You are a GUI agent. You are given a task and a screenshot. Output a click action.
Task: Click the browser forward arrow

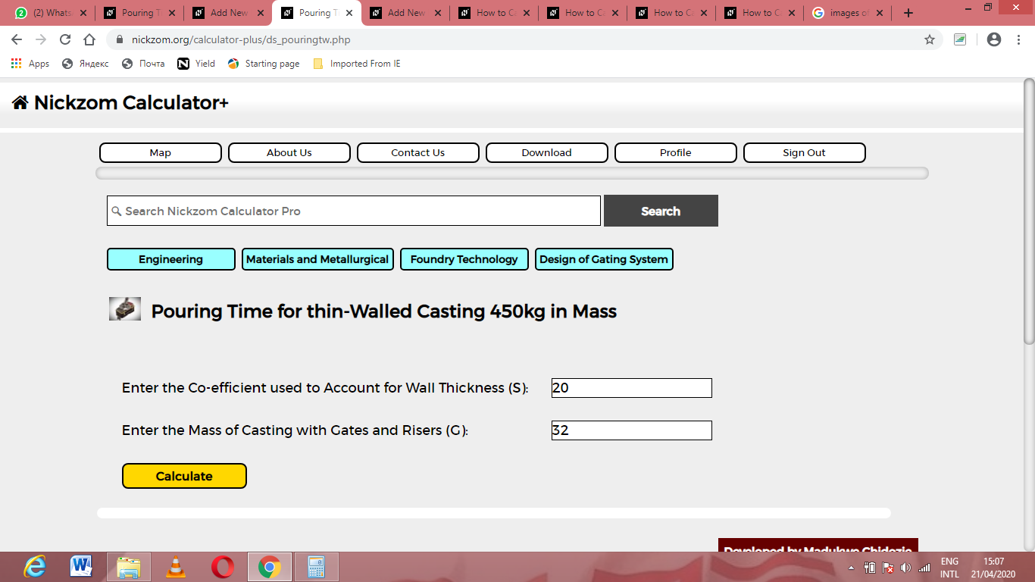click(x=41, y=39)
